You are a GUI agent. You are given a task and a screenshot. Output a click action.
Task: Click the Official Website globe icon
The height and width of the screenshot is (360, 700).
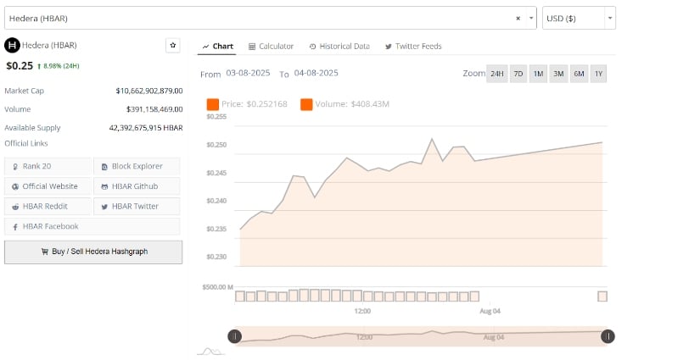pyautogui.click(x=15, y=186)
